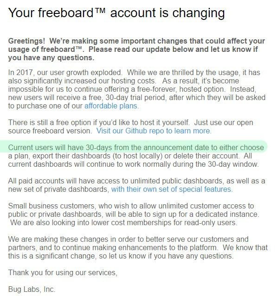Click the 'In 2017, our user growth exploded' sentence
The image size is (277, 296).
pos(65,72)
